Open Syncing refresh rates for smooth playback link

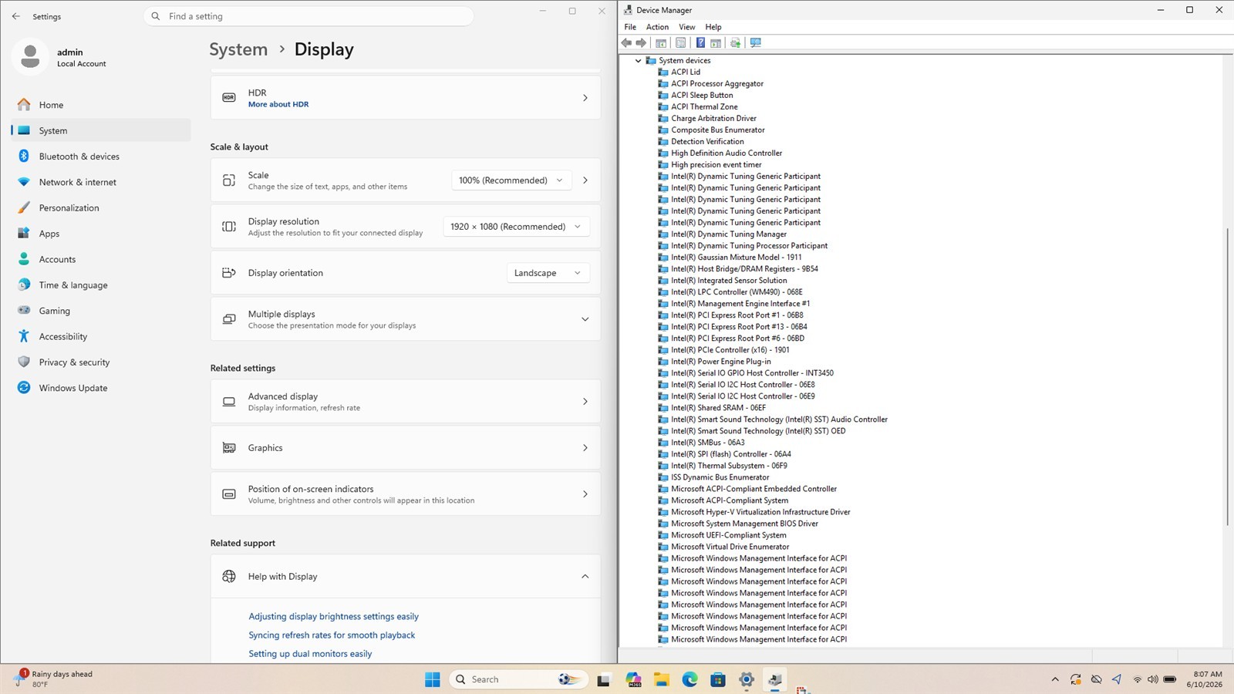tap(332, 635)
